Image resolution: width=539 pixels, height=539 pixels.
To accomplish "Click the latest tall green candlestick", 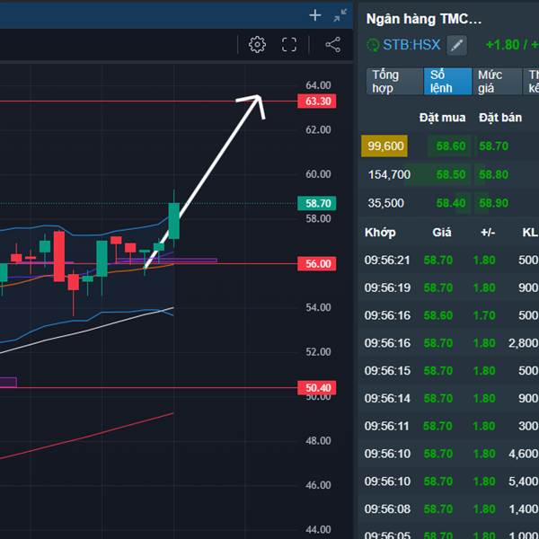I will point(174,221).
